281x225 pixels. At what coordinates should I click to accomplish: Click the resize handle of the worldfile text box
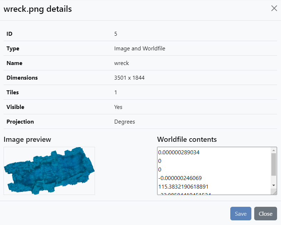(275, 192)
